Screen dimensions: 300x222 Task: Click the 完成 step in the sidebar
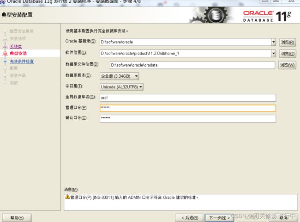14,83
